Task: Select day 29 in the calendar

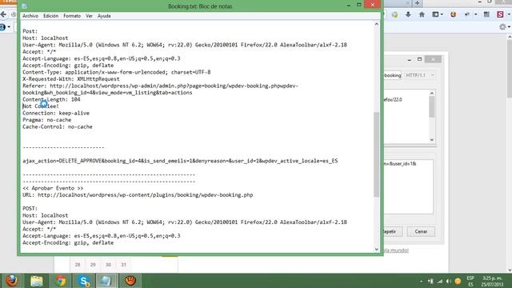Action: tap(93, 265)
